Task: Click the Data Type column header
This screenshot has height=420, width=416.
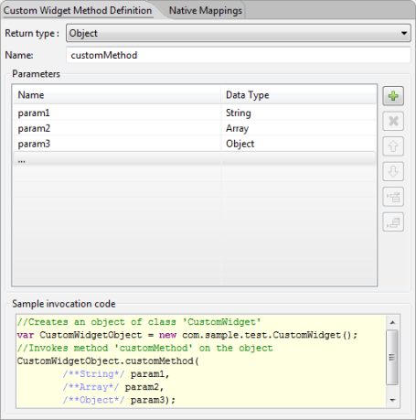Action: (299, 95)
